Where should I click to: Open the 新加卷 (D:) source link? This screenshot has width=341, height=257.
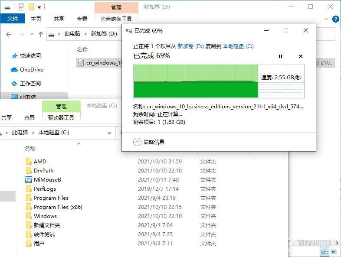tap(191, 46)
